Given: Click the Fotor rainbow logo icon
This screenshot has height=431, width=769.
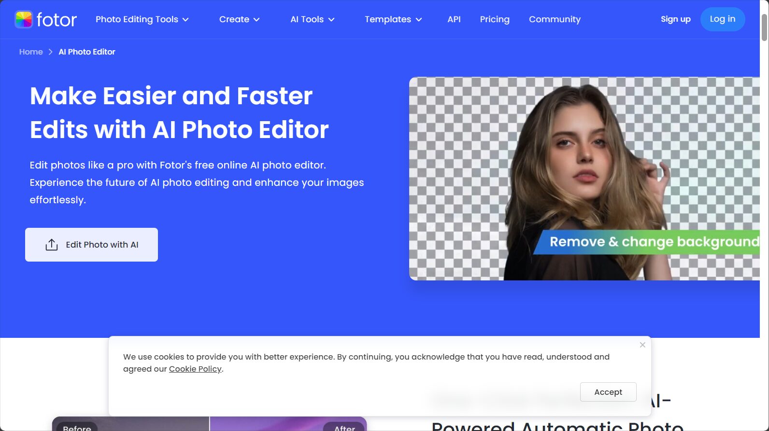Looking at the screenshot, I should pos(23,19).
